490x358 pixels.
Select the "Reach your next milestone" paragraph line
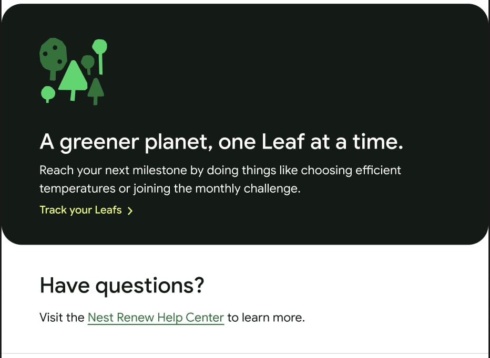pos(220,171)
